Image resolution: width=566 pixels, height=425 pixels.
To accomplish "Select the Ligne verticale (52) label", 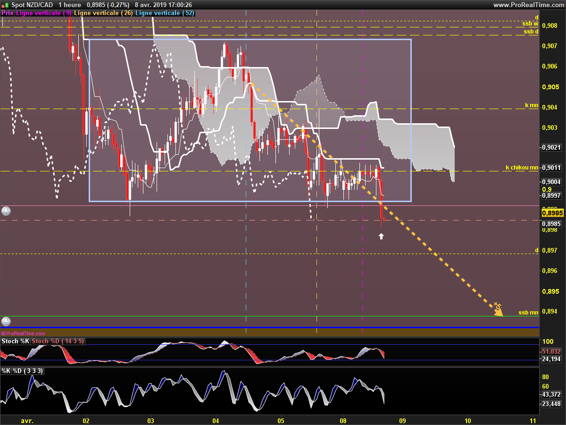I will (165, 13).
